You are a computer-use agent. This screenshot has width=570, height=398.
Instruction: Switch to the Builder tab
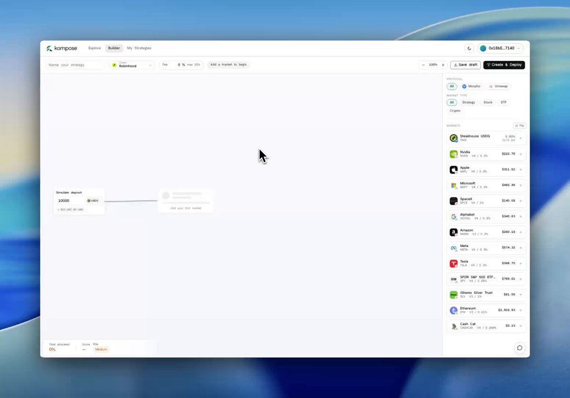click(x=114, y=48)
